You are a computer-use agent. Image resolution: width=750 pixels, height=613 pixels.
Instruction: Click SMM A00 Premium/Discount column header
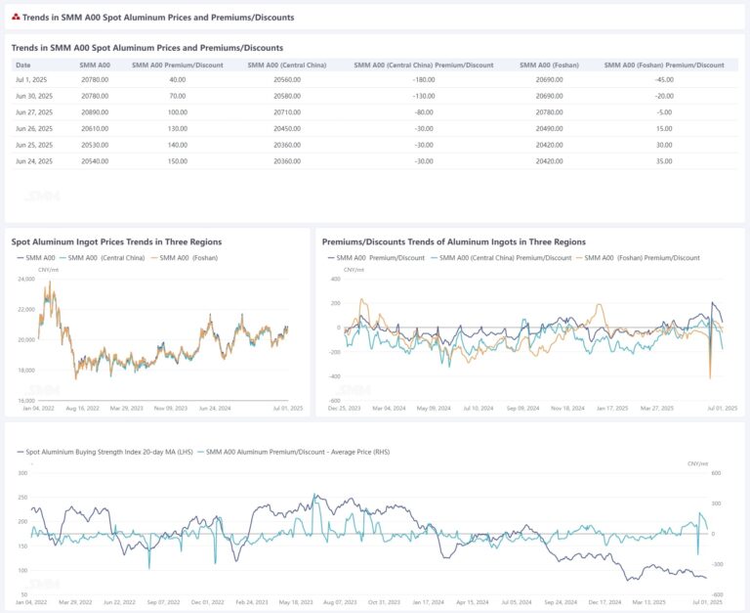point(178,66)
